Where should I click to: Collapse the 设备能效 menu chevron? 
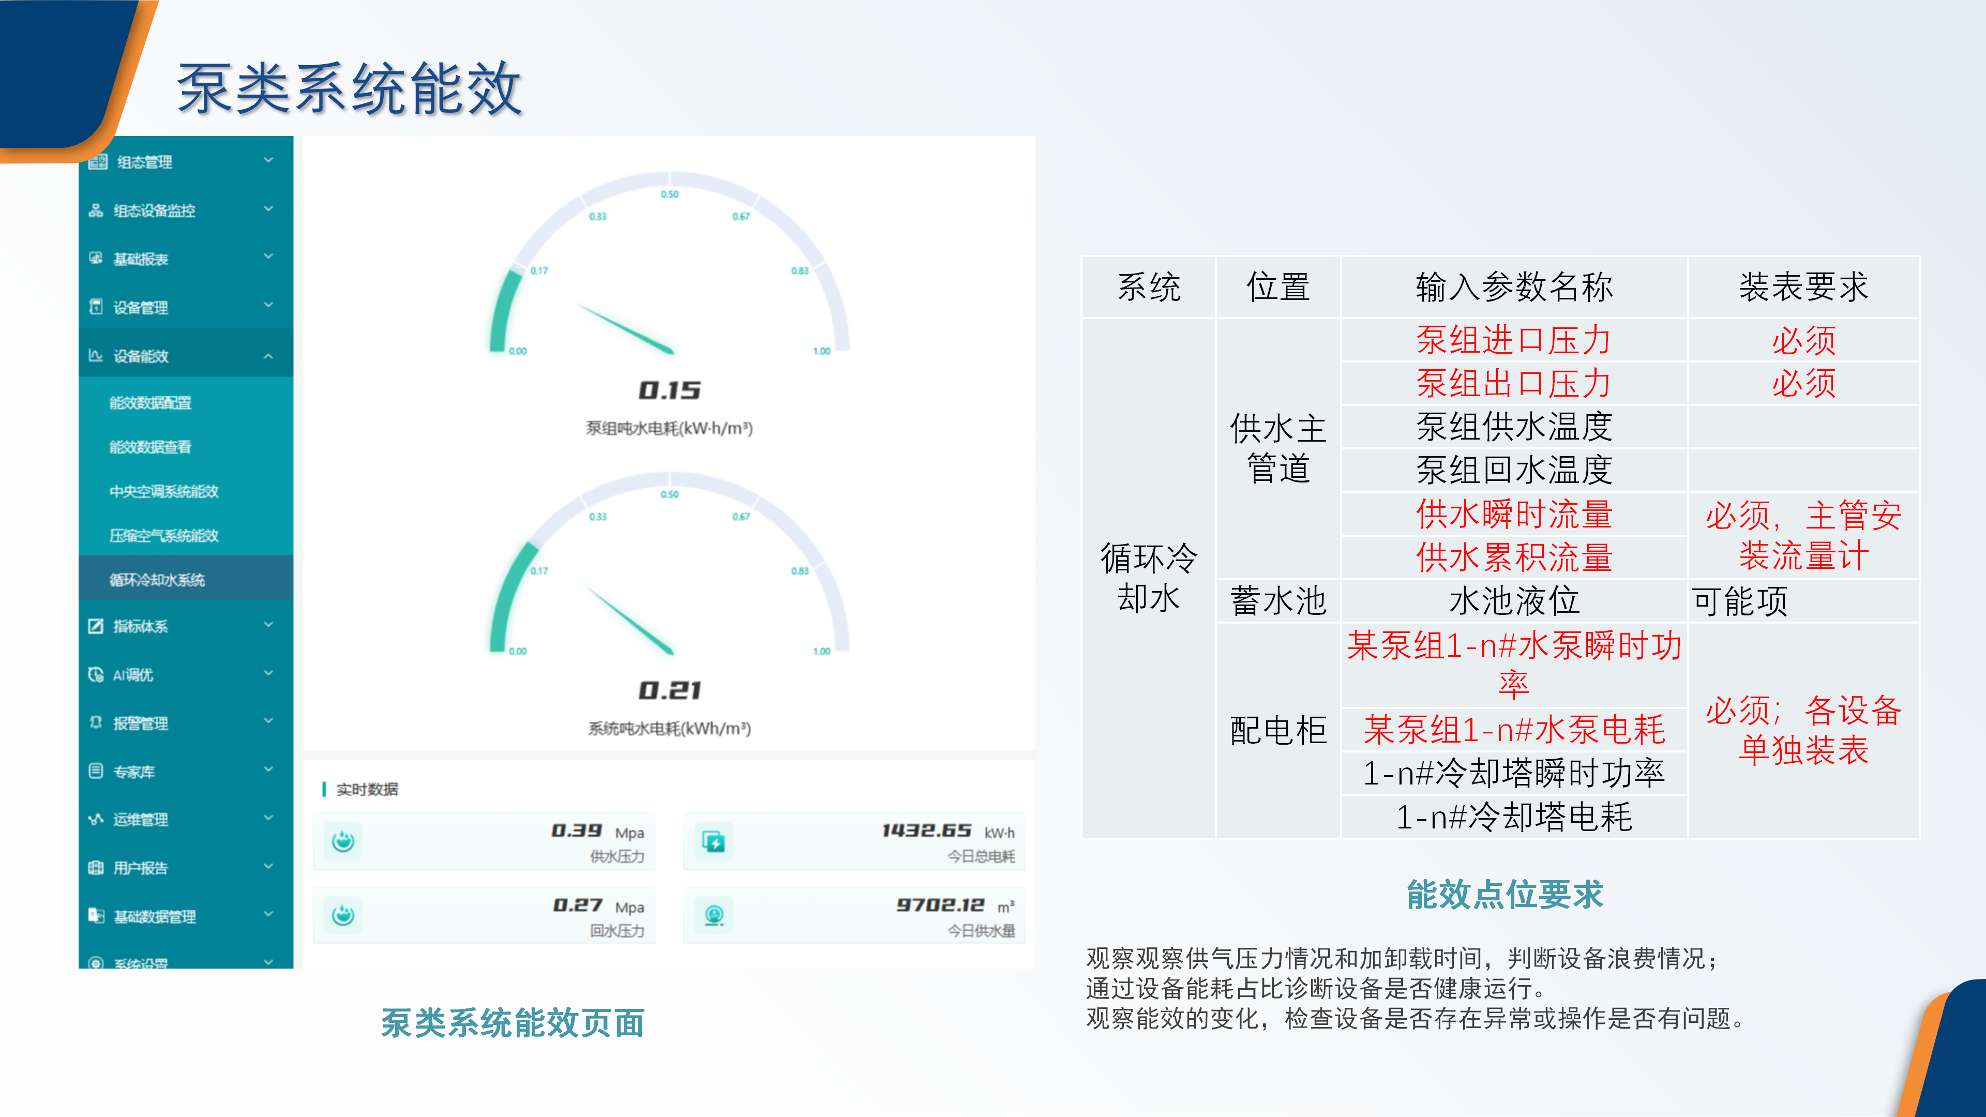coord(268,356)
